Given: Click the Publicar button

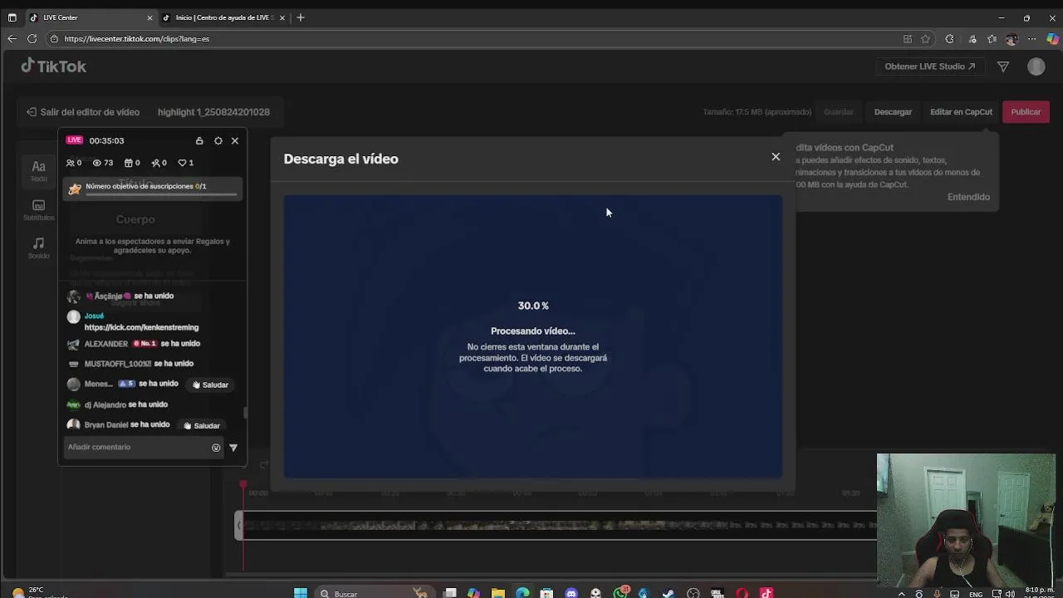Looking at the screenshot, I should [x=1026, y=111].
